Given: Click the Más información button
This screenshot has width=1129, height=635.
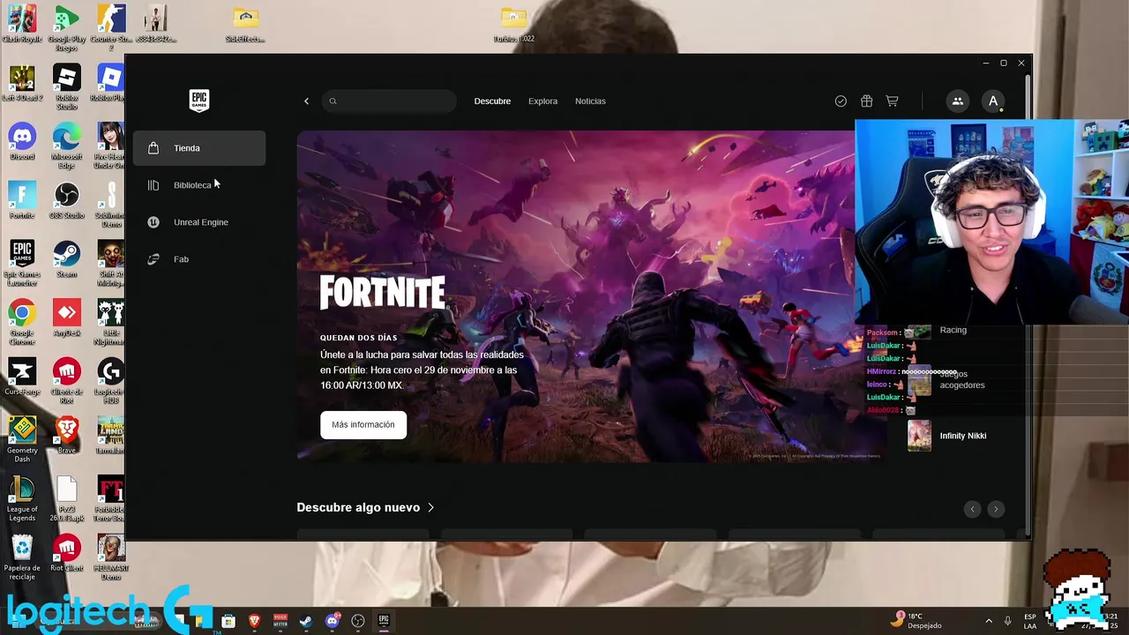Looking at the screenshot, I should pyautogui.click(x=363, y=425).
